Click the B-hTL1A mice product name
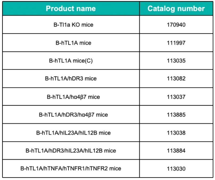The height and width of the screenshot is (180, 215). (73, 43)
